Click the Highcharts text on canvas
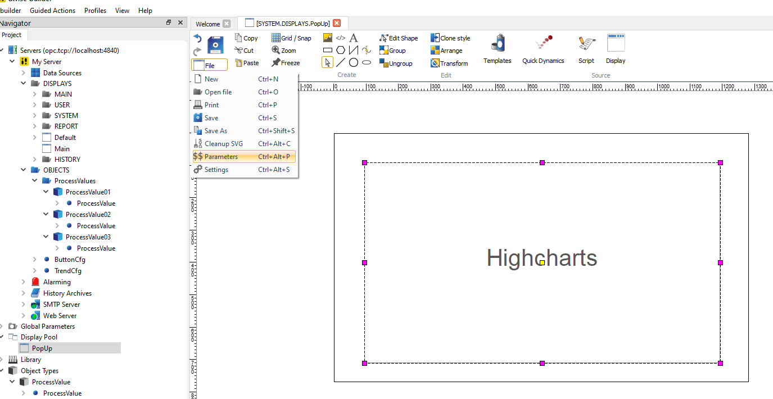This screenshot has width=773, height=399. click(x=541, y=258)
